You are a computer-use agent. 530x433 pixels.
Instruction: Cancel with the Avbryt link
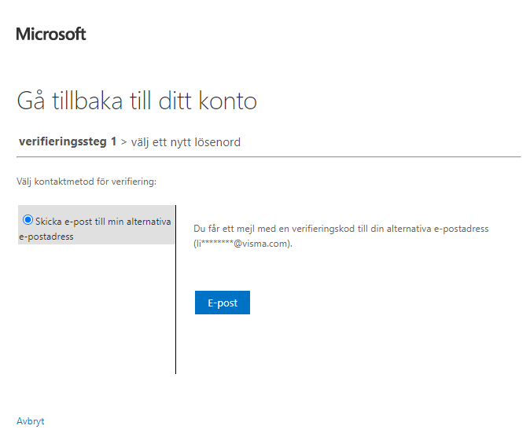point(31,421)
